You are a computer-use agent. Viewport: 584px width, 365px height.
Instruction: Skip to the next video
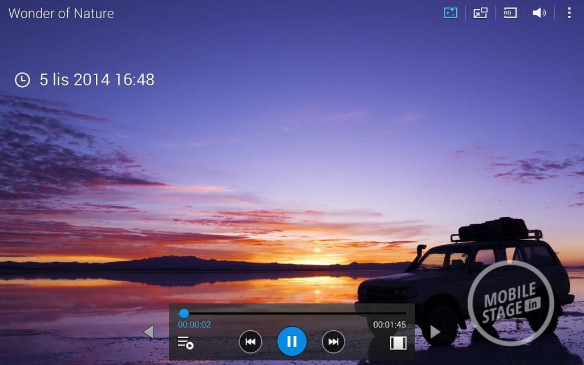point(334,342)
